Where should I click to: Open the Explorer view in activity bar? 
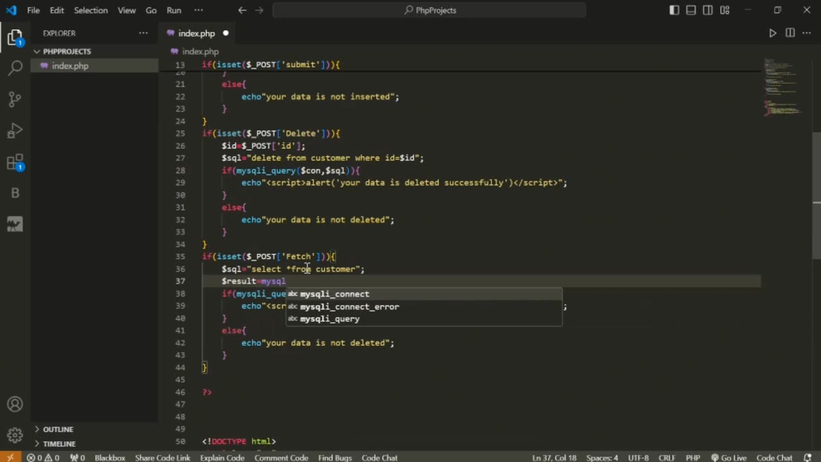(15, 38)
